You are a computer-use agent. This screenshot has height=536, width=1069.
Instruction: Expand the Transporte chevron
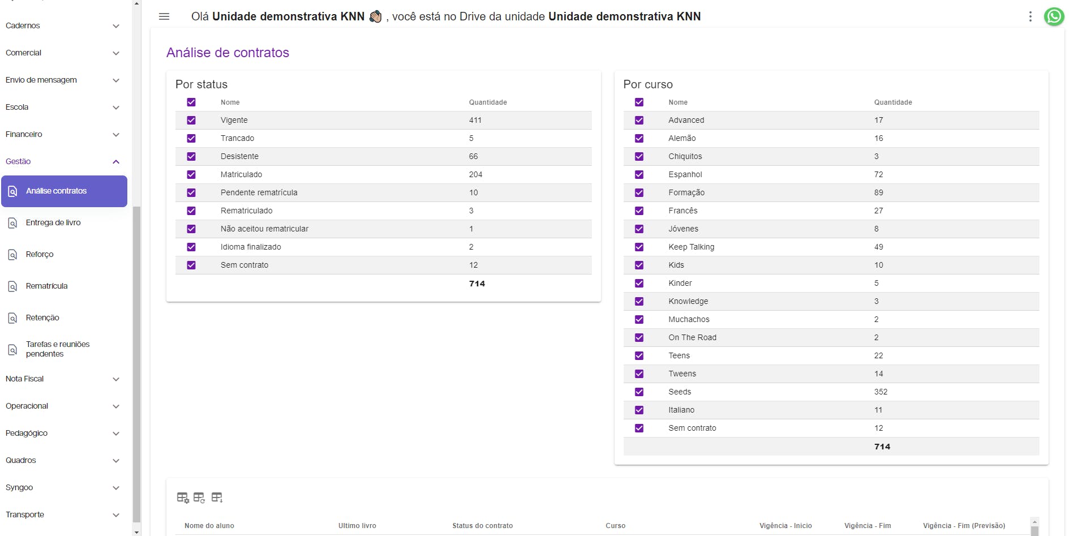(116, 515)
